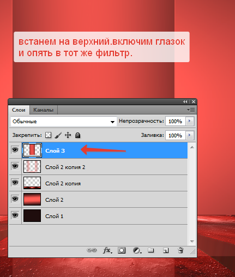The image size is (235, 277).
Task: Expand the Непрозрачность opacity slider arrow
Action: pyautogui.click(x=190, y=121)
